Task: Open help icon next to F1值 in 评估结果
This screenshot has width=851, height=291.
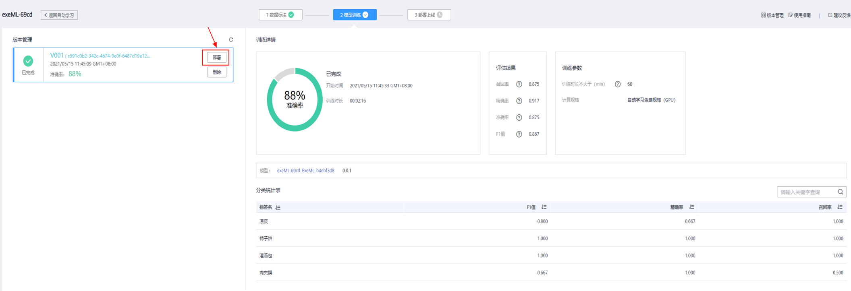Action: point(519,134)
